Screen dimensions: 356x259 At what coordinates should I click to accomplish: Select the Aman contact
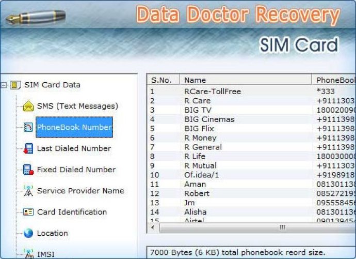(x=252, y=184)
